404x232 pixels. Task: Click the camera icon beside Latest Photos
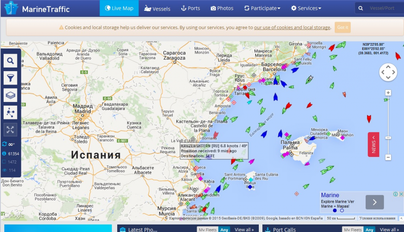point(123,229)
